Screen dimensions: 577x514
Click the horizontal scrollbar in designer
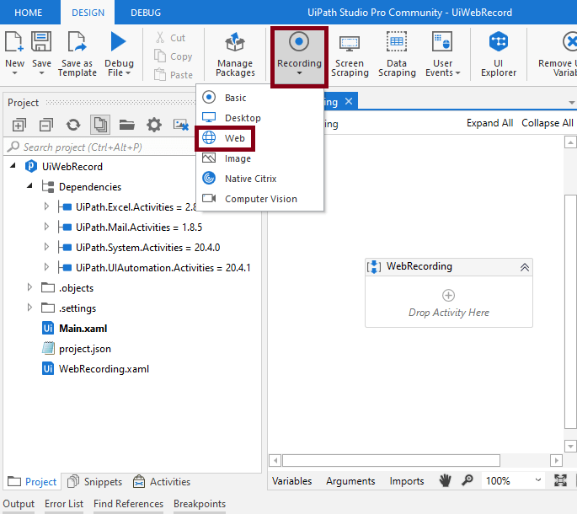point(391,460)
